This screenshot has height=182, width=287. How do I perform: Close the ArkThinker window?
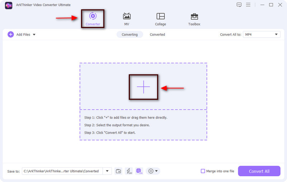coord(280,5)
